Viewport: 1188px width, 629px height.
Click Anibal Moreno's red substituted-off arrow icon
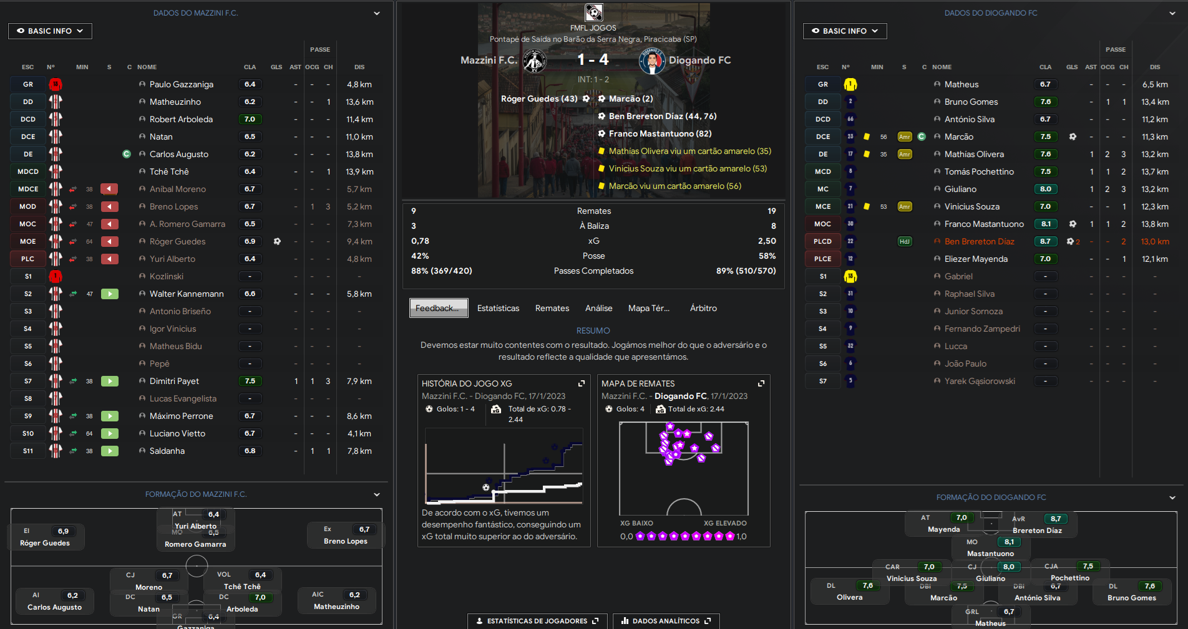(x=110, y=189)
